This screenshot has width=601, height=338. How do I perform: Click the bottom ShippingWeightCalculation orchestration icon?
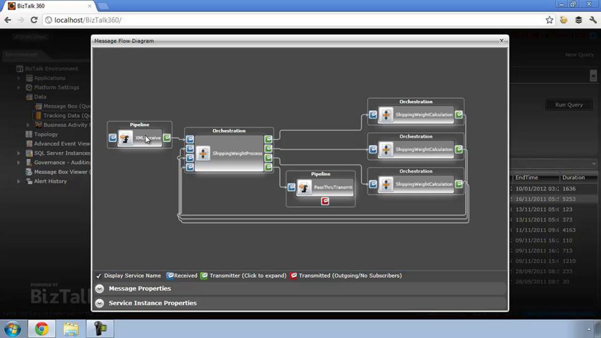(x=386, y=184)
